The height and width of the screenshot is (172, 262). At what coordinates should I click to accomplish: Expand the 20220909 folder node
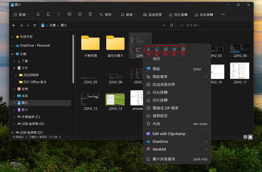(x=16, y=75)
